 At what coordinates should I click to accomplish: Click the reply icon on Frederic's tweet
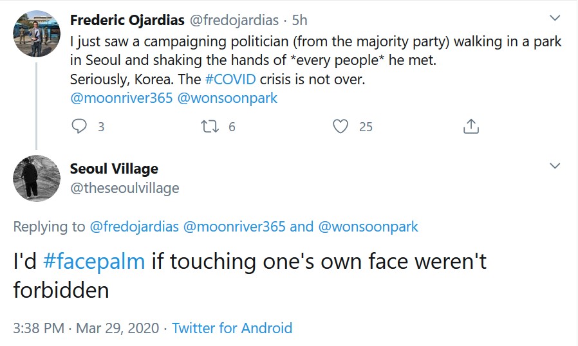79,127
